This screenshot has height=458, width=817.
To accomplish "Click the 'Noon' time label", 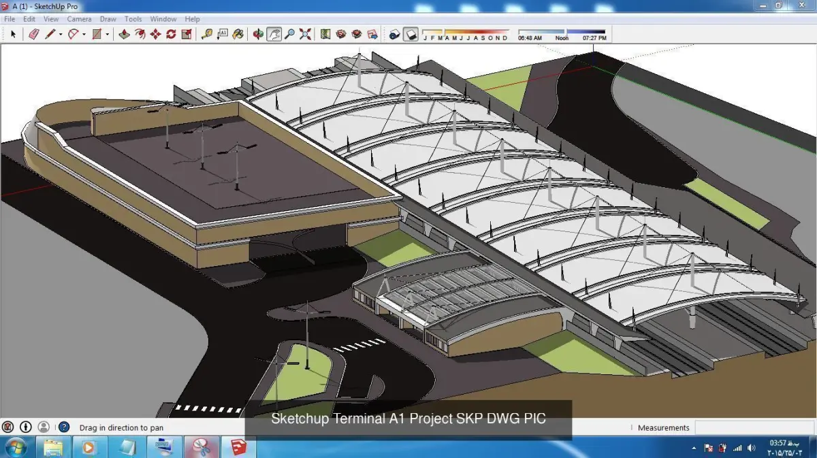I will tap(562, 38).
